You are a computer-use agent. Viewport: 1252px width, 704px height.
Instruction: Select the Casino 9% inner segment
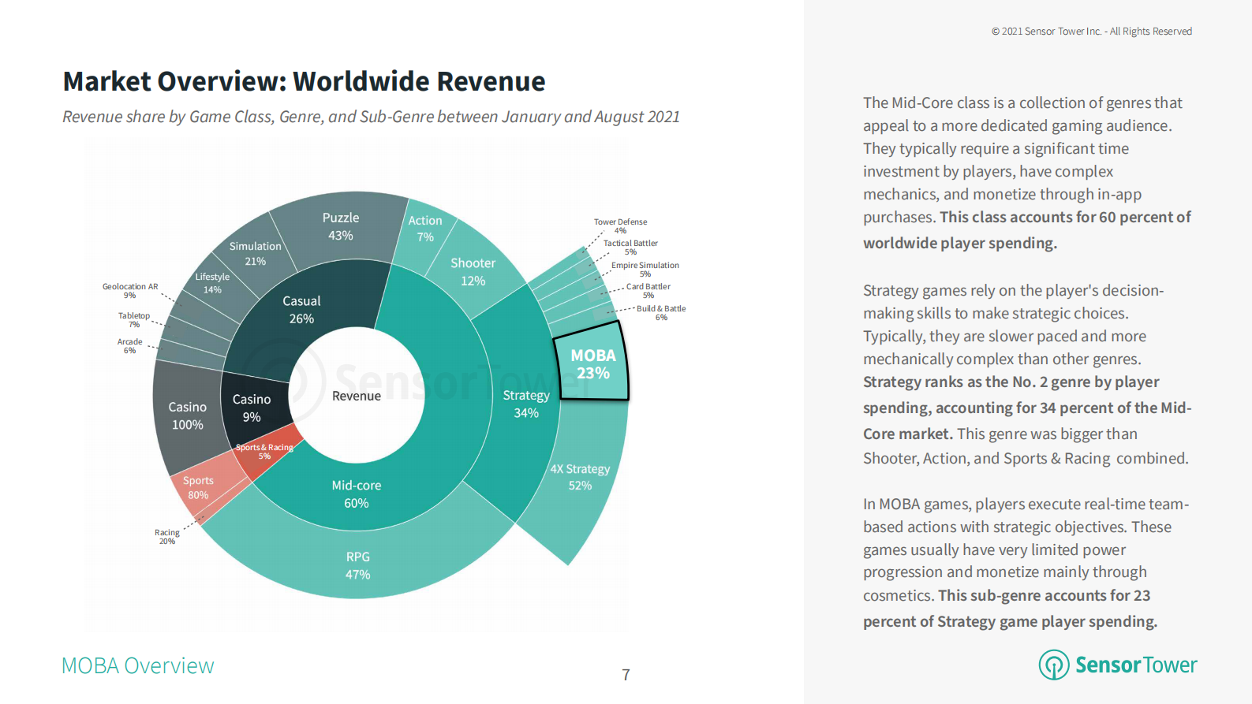252,408
